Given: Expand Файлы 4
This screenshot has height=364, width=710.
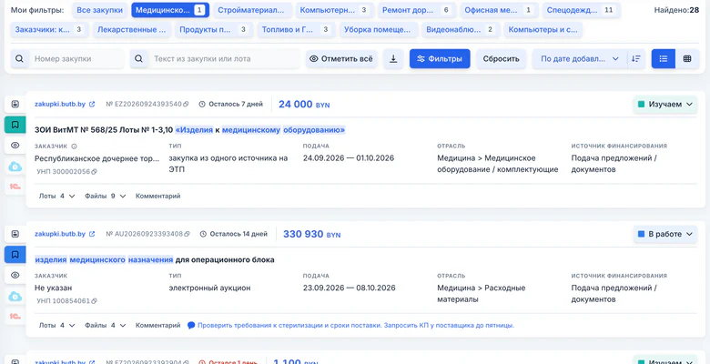Looking at the screenshot, I should pos(105,325).
